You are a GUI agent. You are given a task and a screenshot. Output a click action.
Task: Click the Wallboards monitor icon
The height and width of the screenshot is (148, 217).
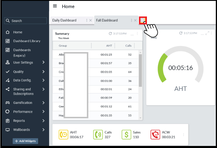[8, 130]
